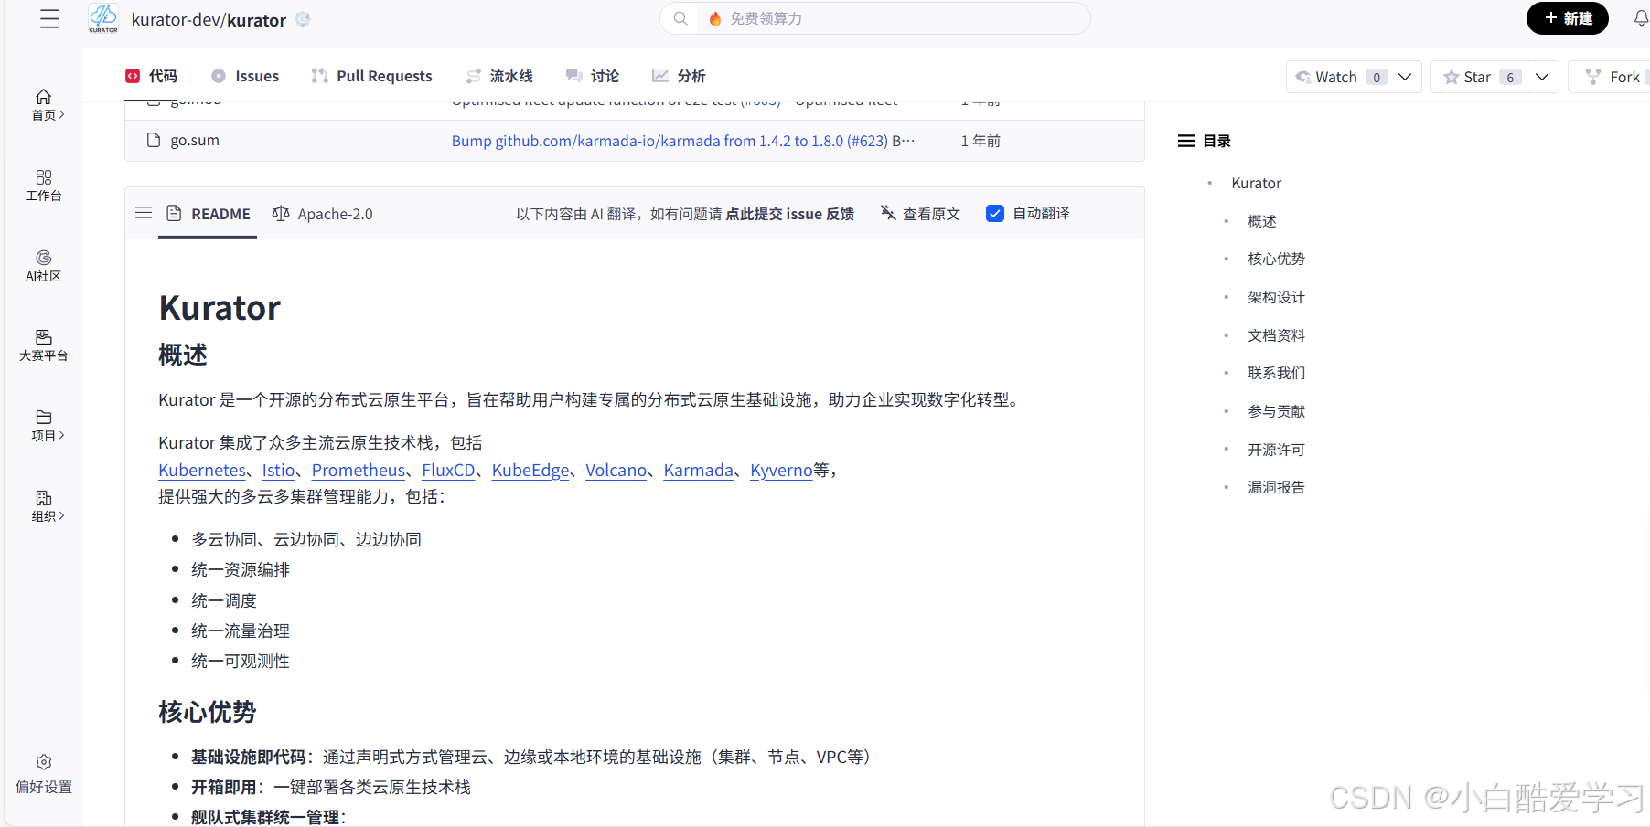Click 点此提交 issue 反馈 link

[x=790, y=214]
